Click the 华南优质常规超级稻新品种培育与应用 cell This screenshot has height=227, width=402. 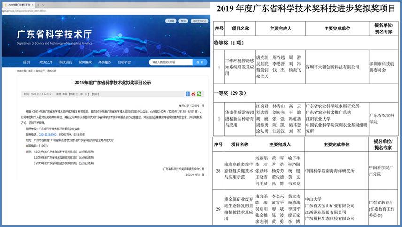click(x=240, y=119)
